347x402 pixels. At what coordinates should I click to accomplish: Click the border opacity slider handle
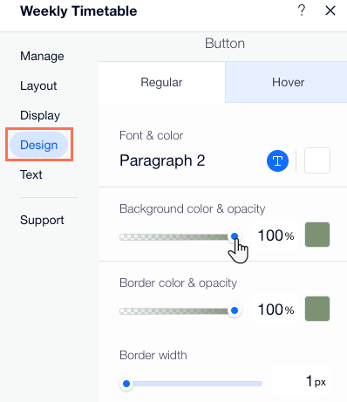click(x=235, y=310)
